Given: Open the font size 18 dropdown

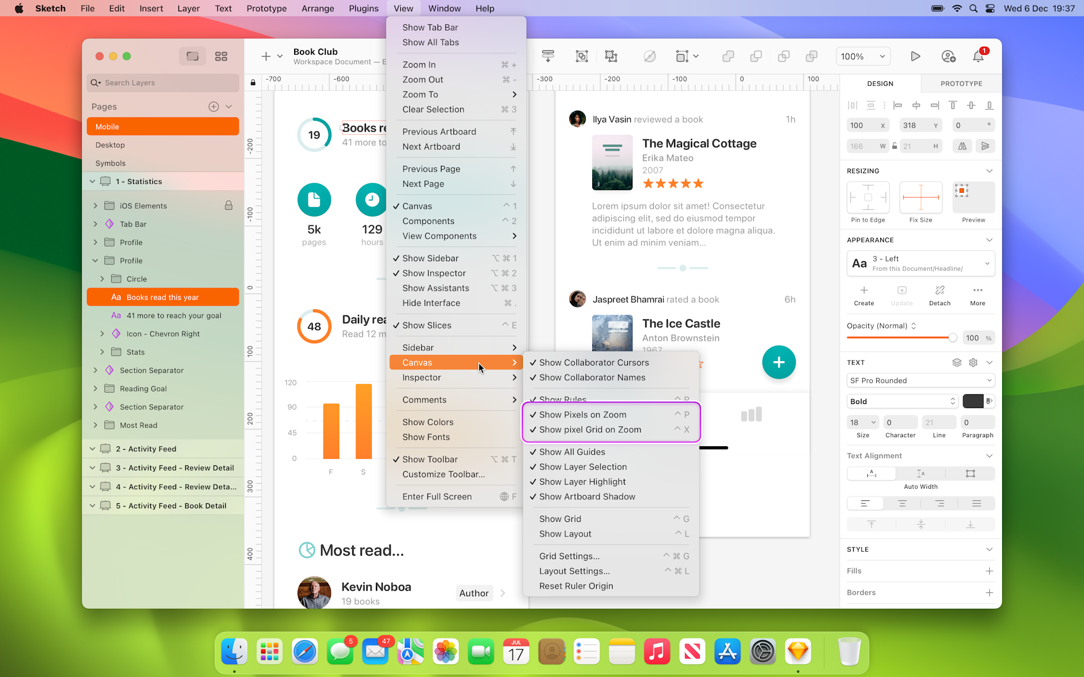Looking at the screenshot, I should click(863, 423).
